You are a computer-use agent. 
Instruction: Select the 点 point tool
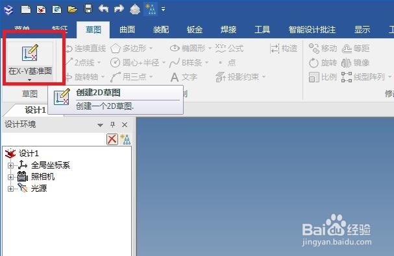[227, 62]
